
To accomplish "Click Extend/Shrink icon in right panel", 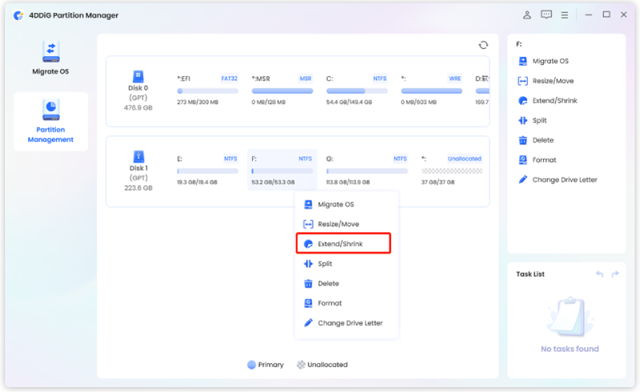I will 523,101.
